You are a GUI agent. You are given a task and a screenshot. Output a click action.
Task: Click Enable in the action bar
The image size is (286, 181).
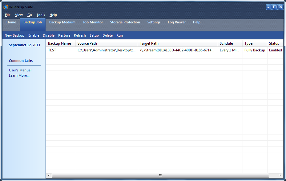[x=34, y=35]
